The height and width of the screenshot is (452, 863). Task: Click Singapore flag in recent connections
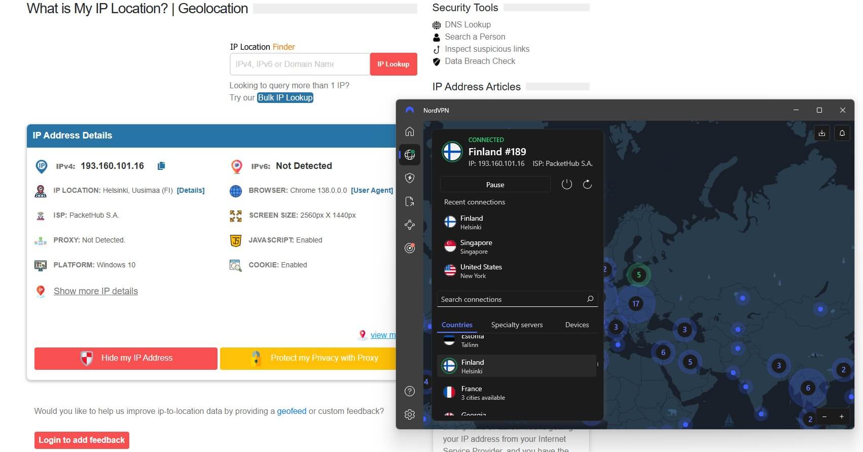[450, 246]
